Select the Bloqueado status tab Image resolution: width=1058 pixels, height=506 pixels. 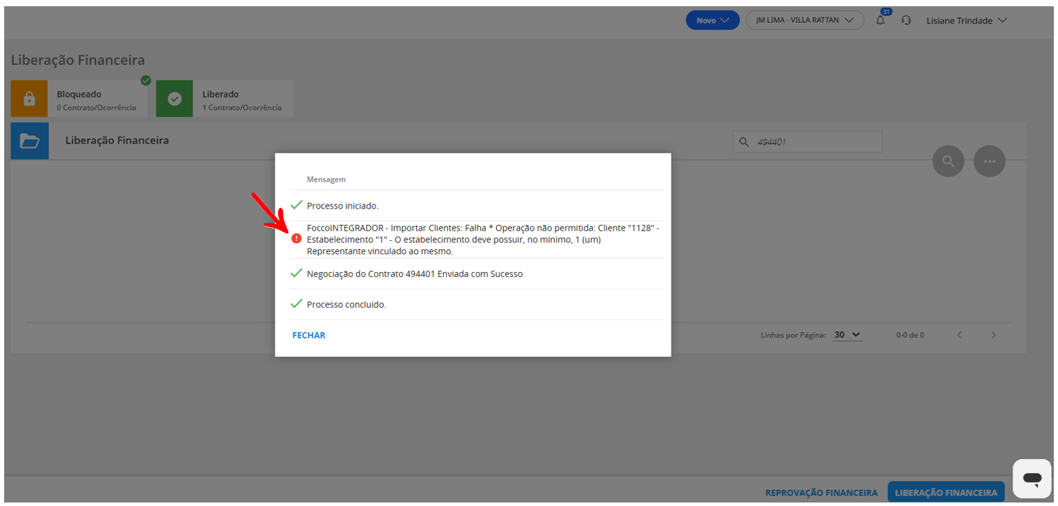click(x=79, y=99)
